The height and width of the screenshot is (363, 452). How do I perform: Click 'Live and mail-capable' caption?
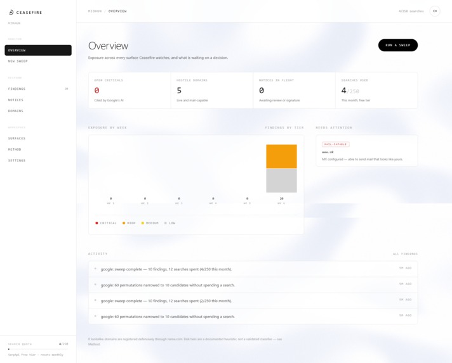pyautogui.click(x=192, y=100)
